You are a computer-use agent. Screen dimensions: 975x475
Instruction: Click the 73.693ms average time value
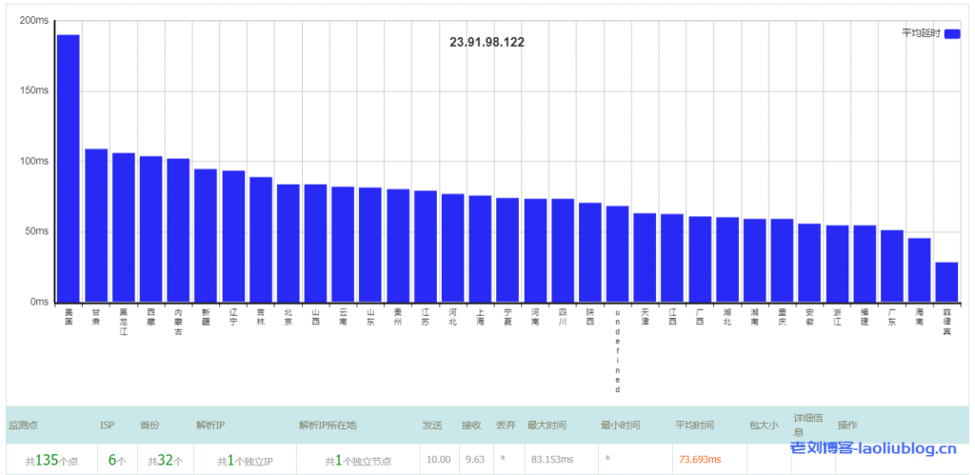pos(700,460)
